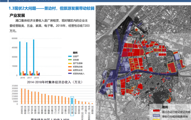Image resolution: width=191 pixels, height=120 pixels.
Task: Click the blue 总资产 legend swatch
Action: pos(70,56)
